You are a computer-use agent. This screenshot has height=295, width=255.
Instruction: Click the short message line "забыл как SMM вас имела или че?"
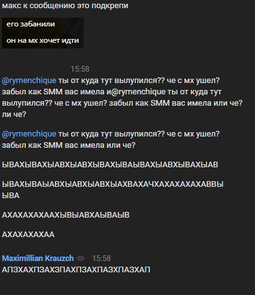coord(69,145)
